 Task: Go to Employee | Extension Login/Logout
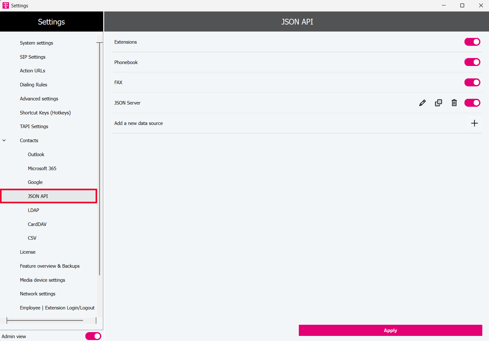point(57,308)
